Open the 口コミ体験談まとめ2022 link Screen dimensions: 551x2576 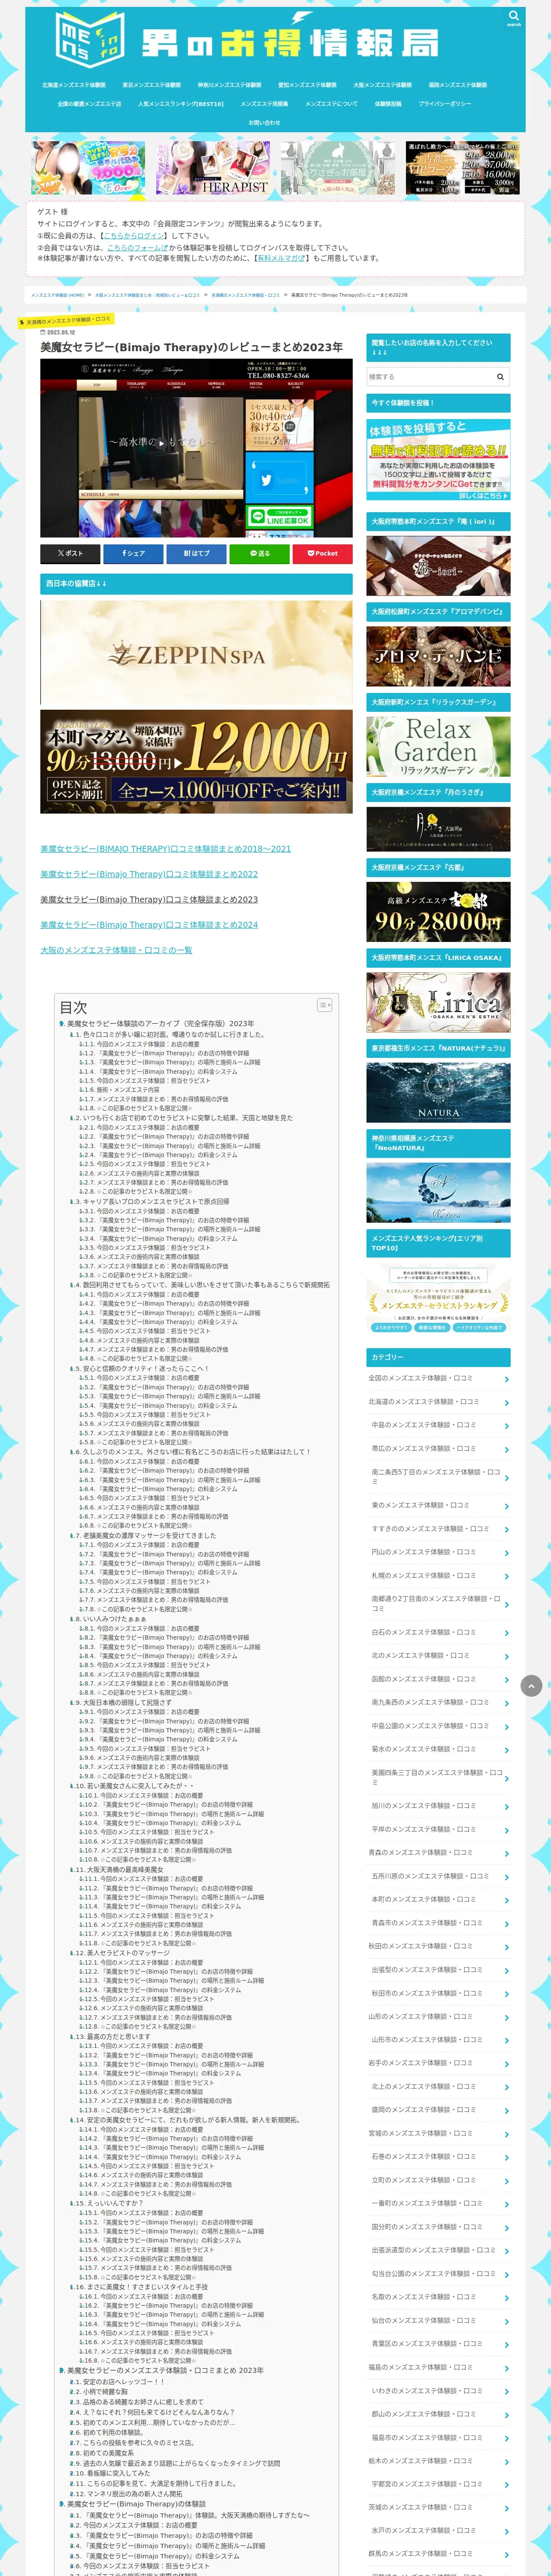point(149,874)
